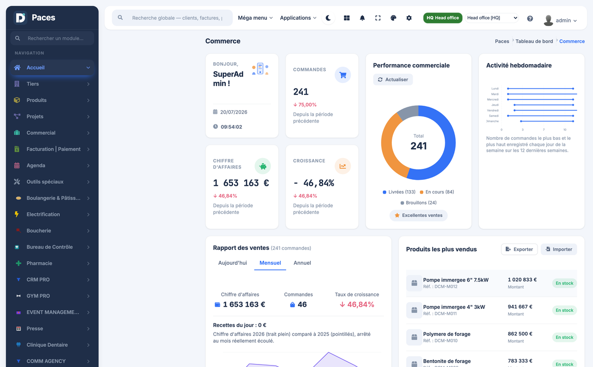Viewport: 593px width, 367px height.
Task: Open the help question mark icon
Action: (x=530, y=18)
